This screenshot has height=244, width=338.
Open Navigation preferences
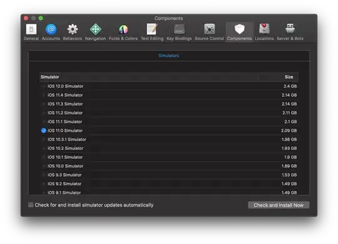pyautogui.click(x=96, y=32)
